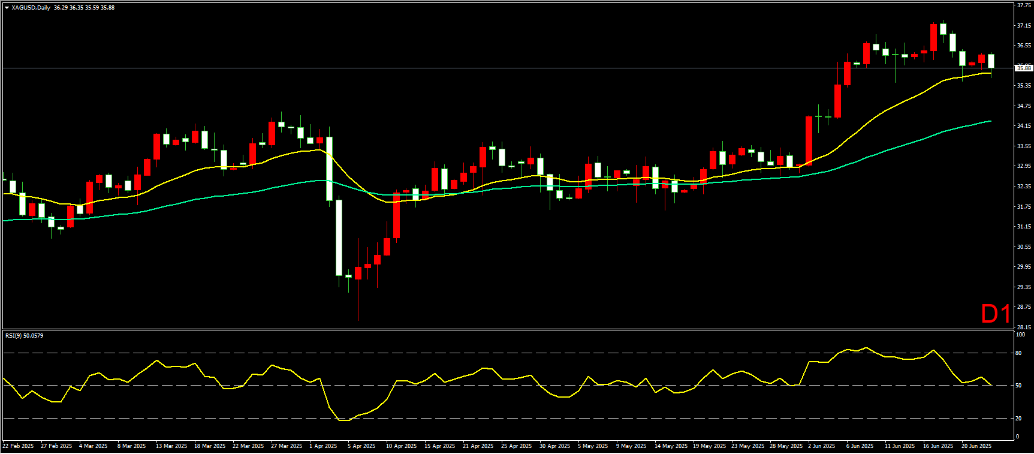Select the 13 Mar 2025 date label
Image resolution: width=1034 pixels, height=454 pixels.
click(x=171, y=446)
